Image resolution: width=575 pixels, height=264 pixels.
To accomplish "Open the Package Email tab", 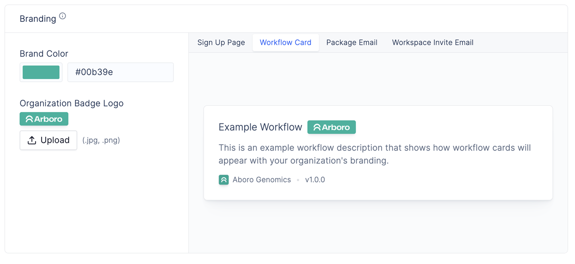I will (352, 43).
